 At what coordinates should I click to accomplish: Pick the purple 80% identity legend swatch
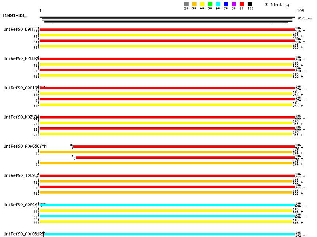[x=234, y=4]
